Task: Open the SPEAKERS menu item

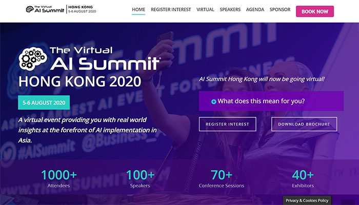Action: point(230,10)
